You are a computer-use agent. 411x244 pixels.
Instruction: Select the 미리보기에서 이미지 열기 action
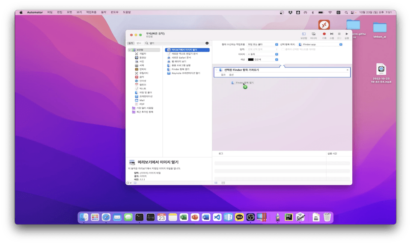(x=187, y=50)
